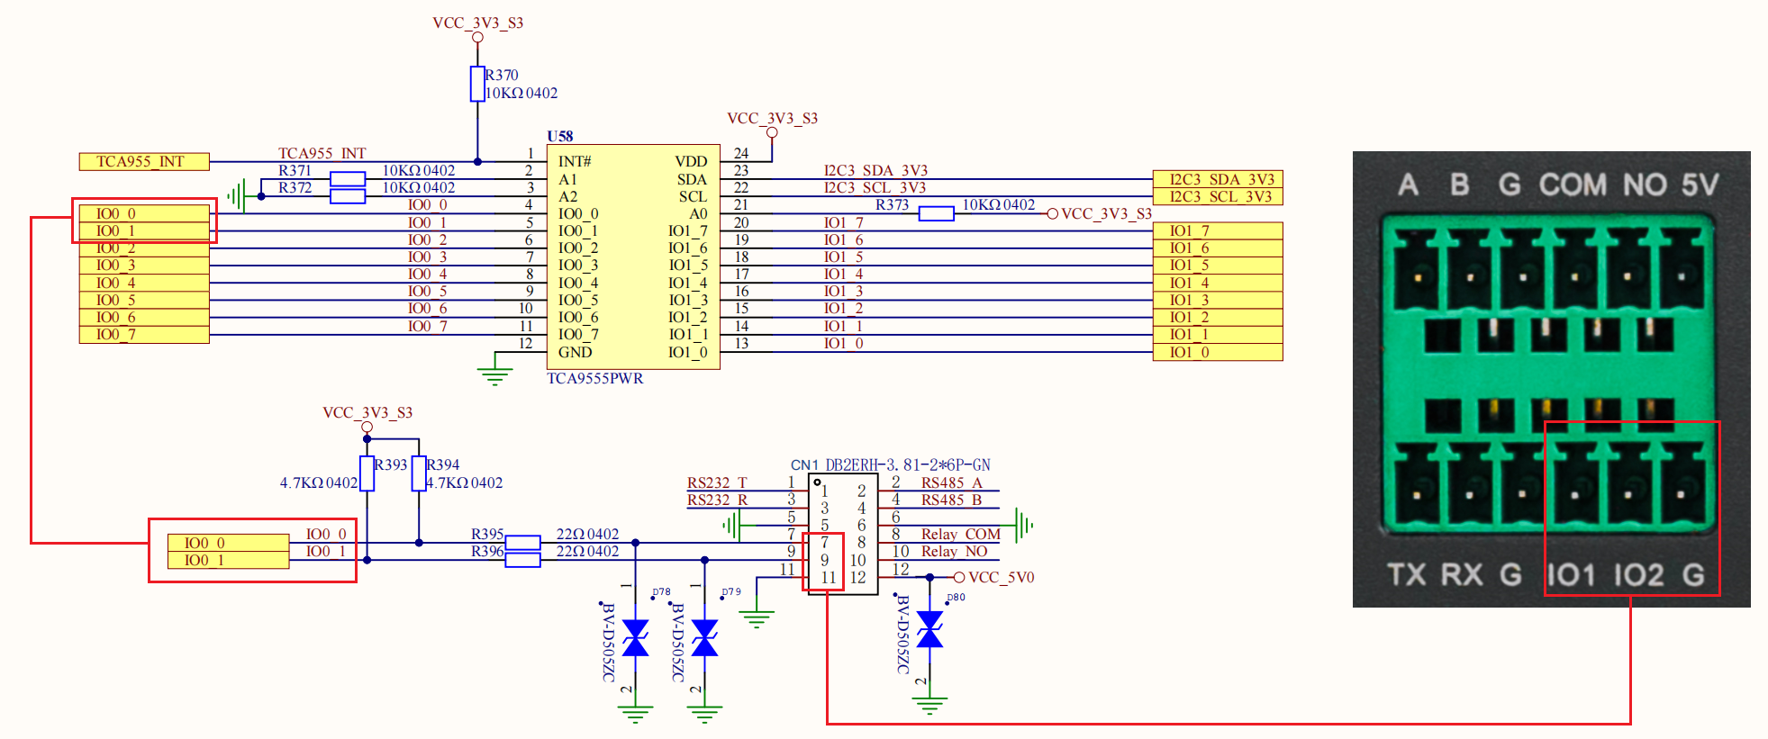Select the yellow IO1_2 port
The image size is (1768, 739).
point(1218,317)
